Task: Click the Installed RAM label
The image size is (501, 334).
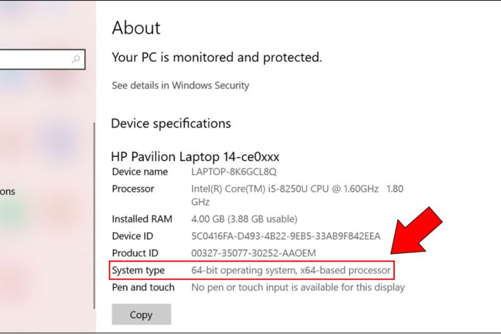Action: tap(142, 219)
